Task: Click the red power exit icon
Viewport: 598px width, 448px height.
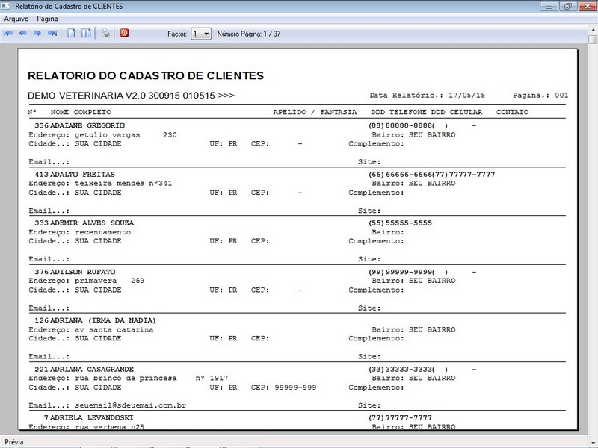Action: [124, 34]
